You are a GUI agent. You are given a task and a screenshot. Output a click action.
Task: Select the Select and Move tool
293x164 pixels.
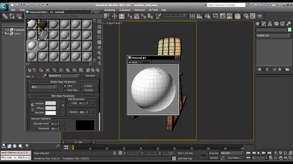pyautogui.click(x=114, y=16)
